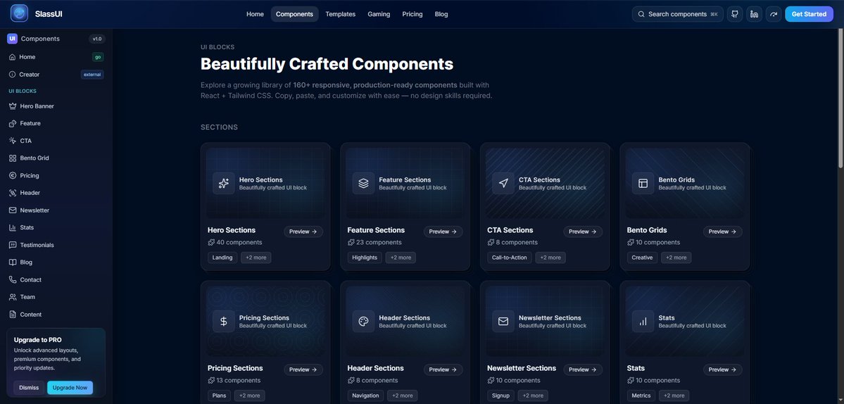Preview the Pricing Sections card

click(303, 370)
